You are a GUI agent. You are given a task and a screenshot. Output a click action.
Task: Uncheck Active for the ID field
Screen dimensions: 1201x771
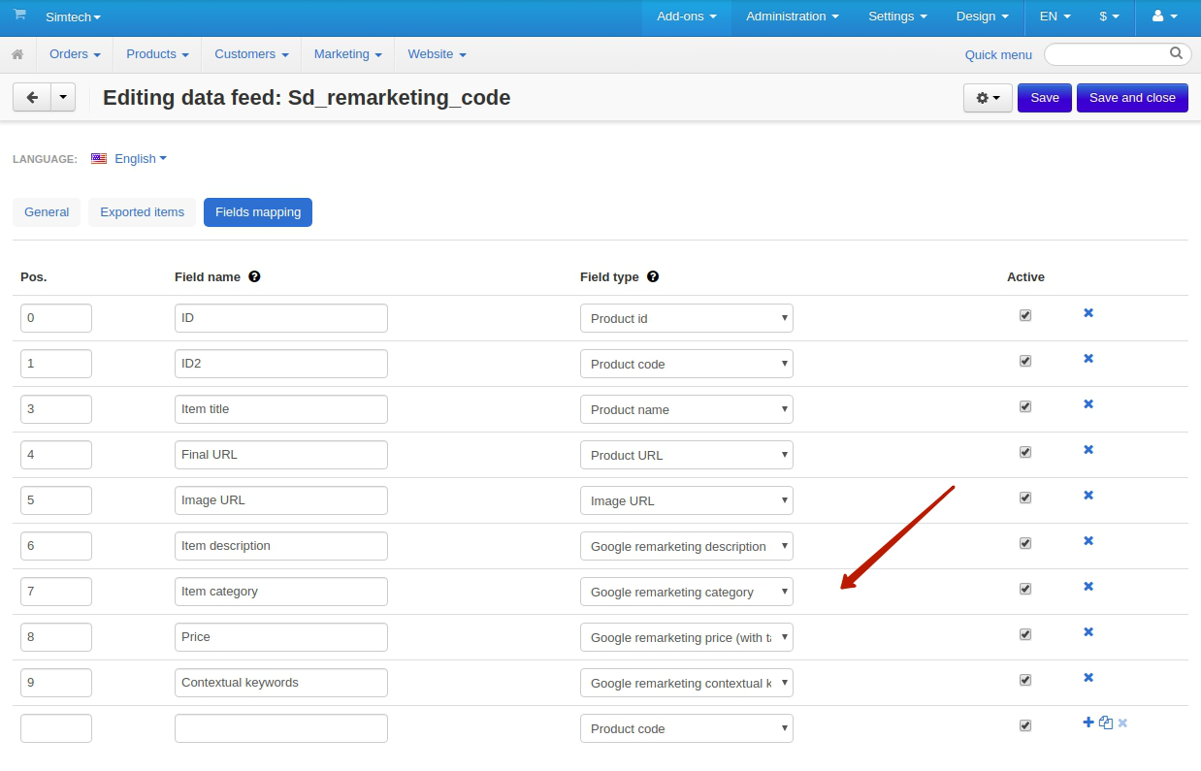tap(1025, 315)
